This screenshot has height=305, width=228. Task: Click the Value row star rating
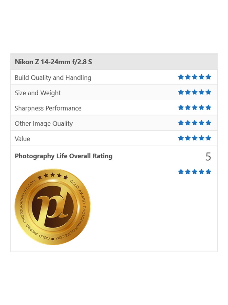195,138
